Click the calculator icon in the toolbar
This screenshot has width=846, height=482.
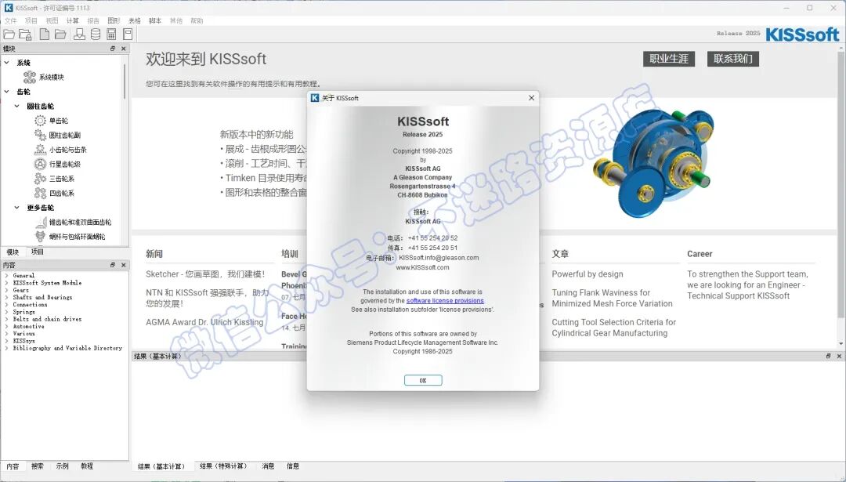[112, 34]
